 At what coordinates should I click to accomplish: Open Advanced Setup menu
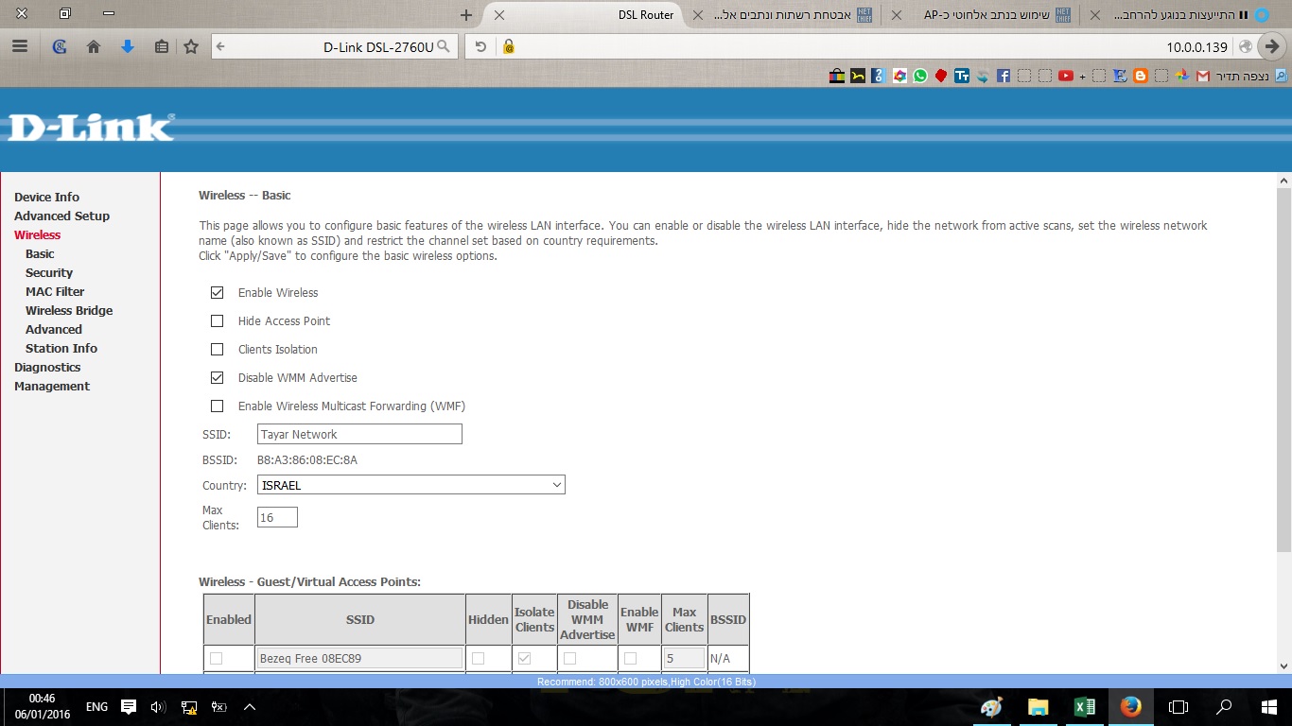coord(61,216)
